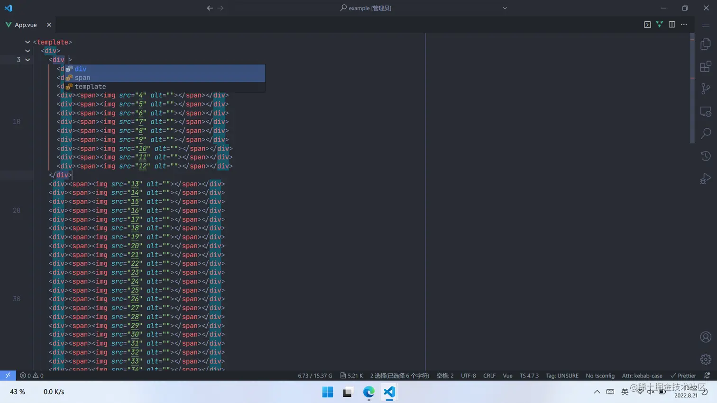
Task: Click the 'Vue' language mode indicator
Action: [507, 376]
